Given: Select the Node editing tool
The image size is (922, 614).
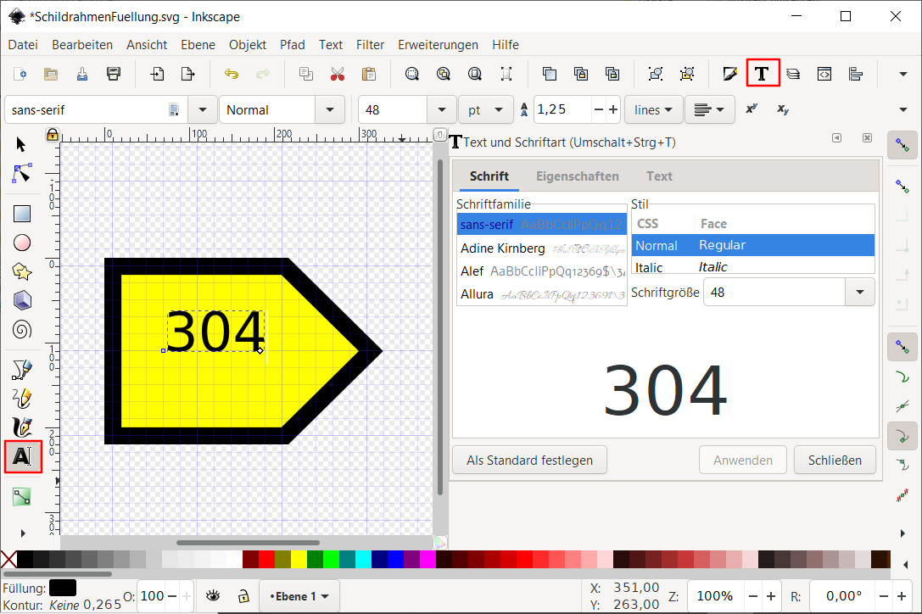Looking at the screenshot, I should [x=22, y=174].
